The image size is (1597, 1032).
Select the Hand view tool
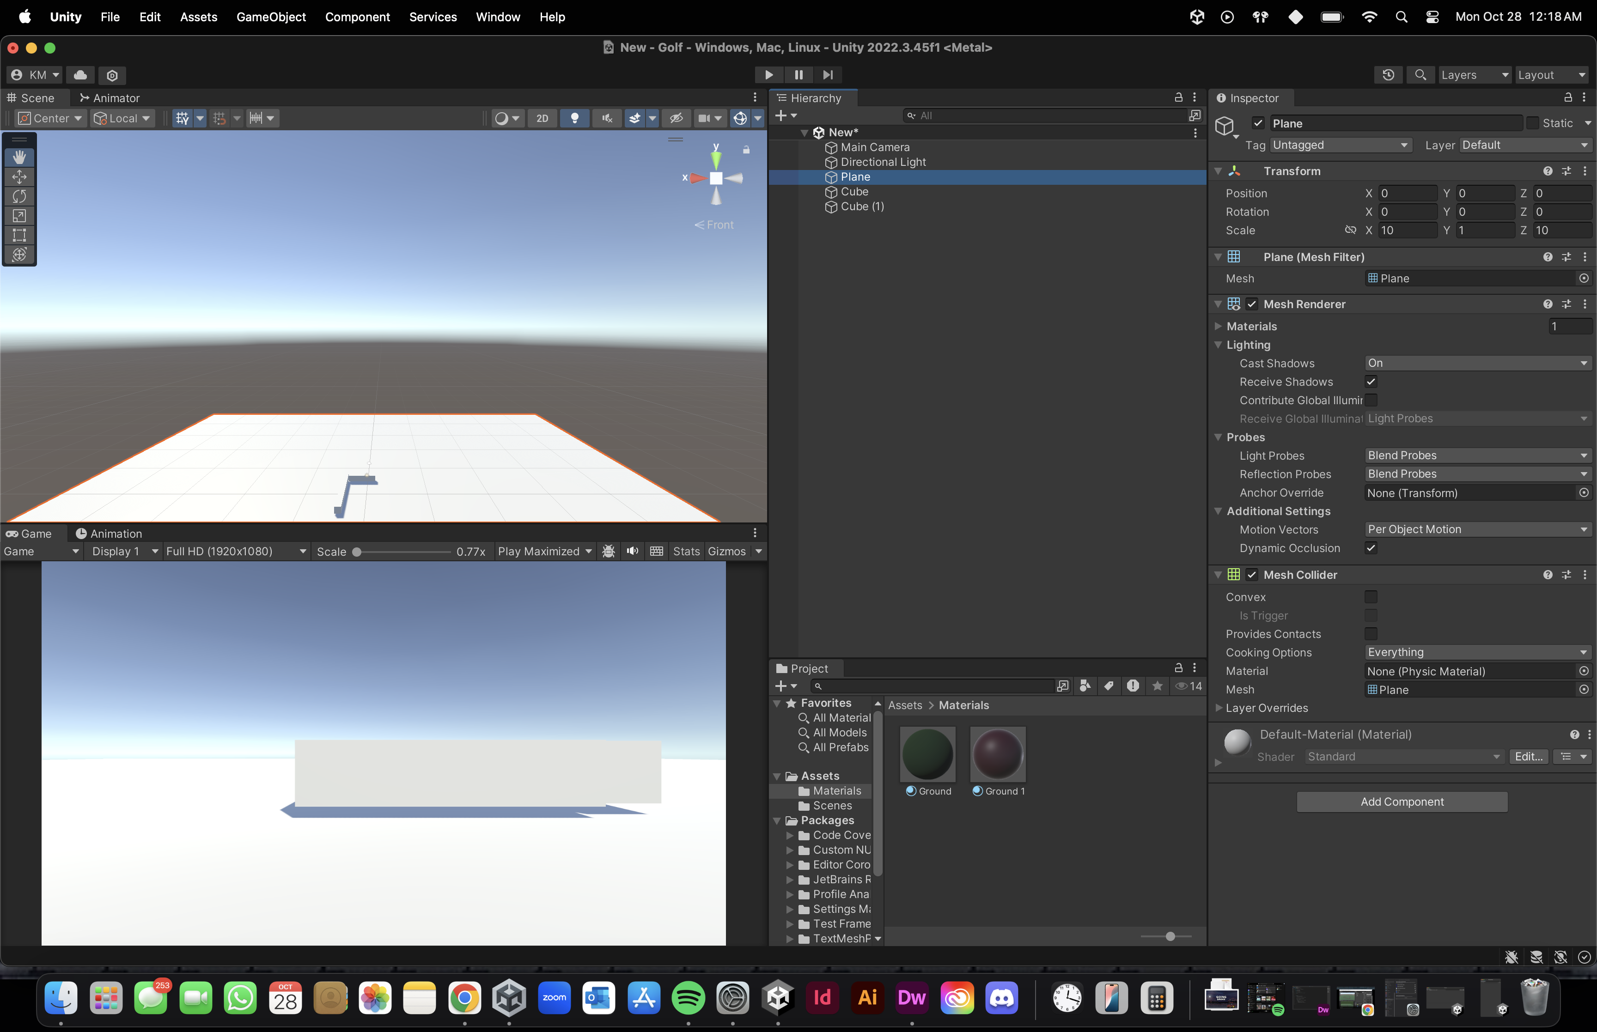coord(19,157)
